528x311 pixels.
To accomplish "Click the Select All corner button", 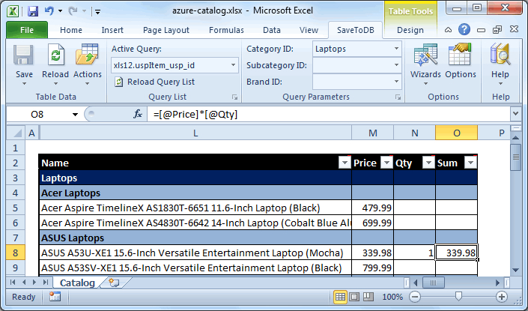I will [16, 133].
